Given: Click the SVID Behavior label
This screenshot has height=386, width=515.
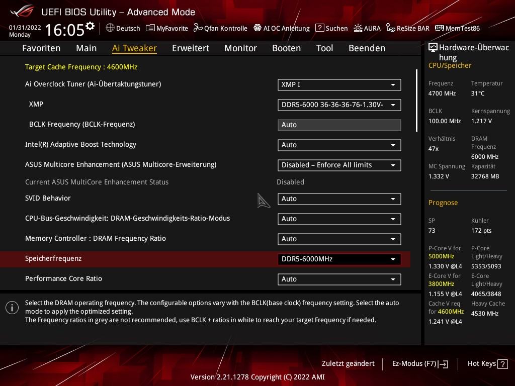Looking at the screenshot, I should pos(48,198).
